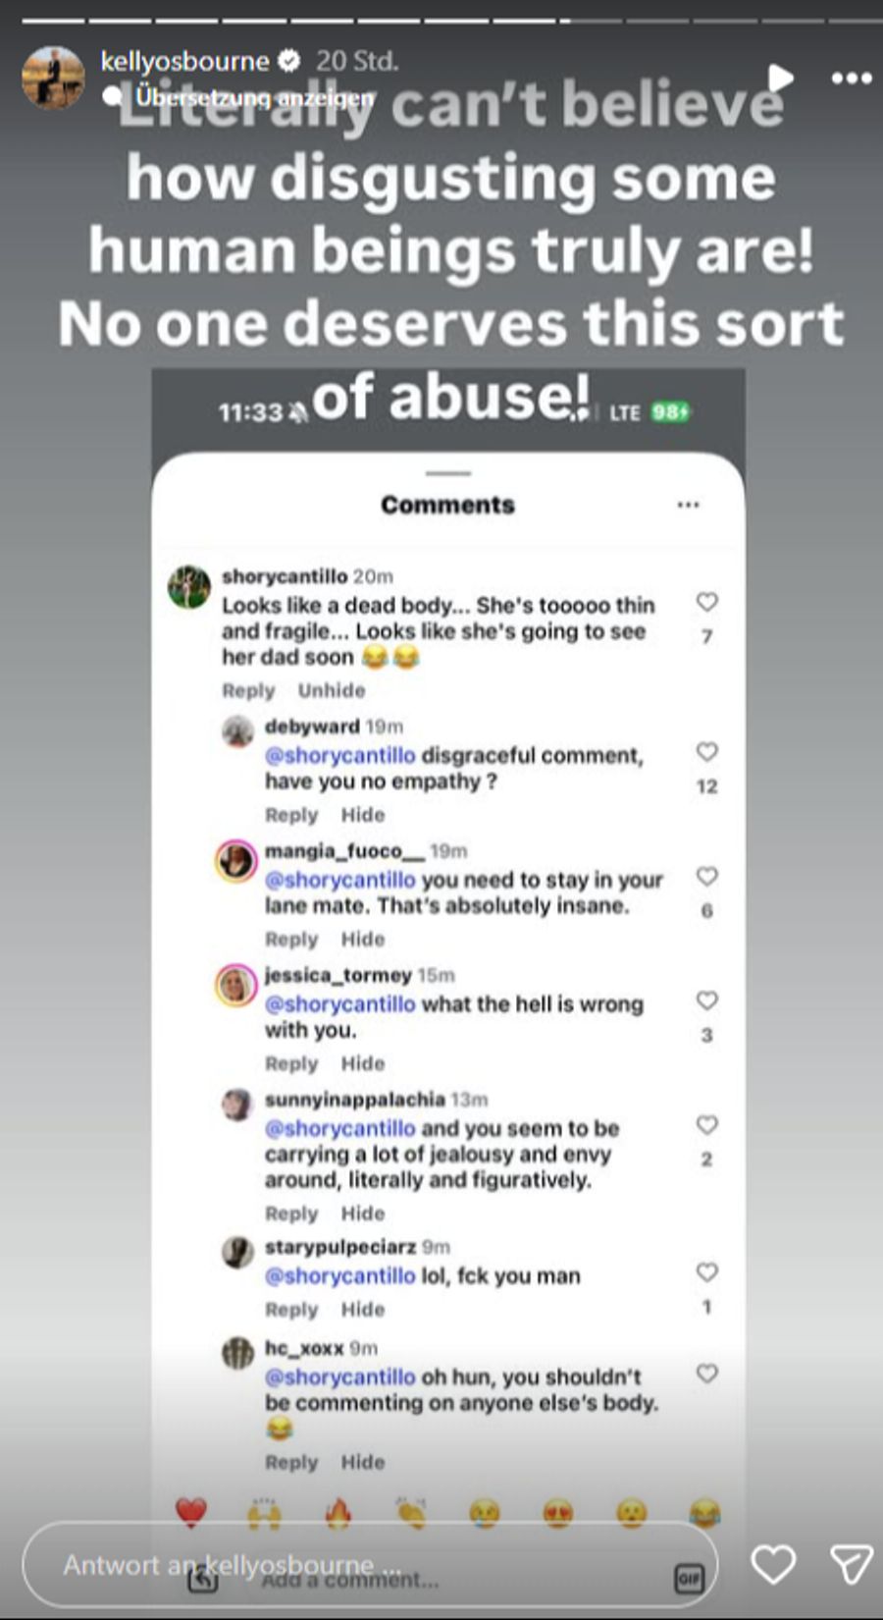Share the story via paper plane icon
This screenshot has width=883, height=1620.
[851, 1564]
